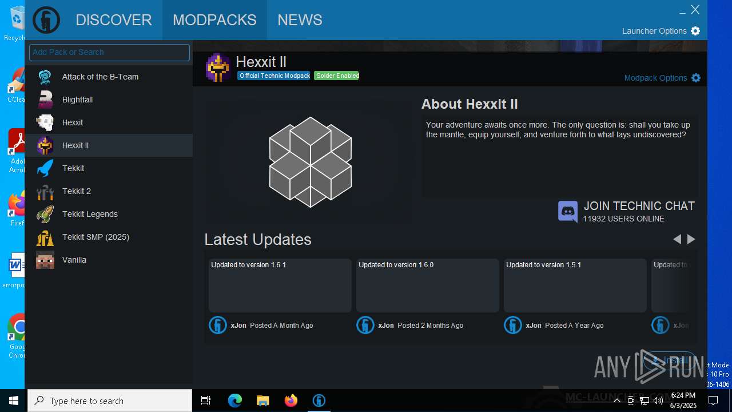Select the Tekkit SMP (2025) icon
This screenshot has height=412, width=732.
coord(45,237)
